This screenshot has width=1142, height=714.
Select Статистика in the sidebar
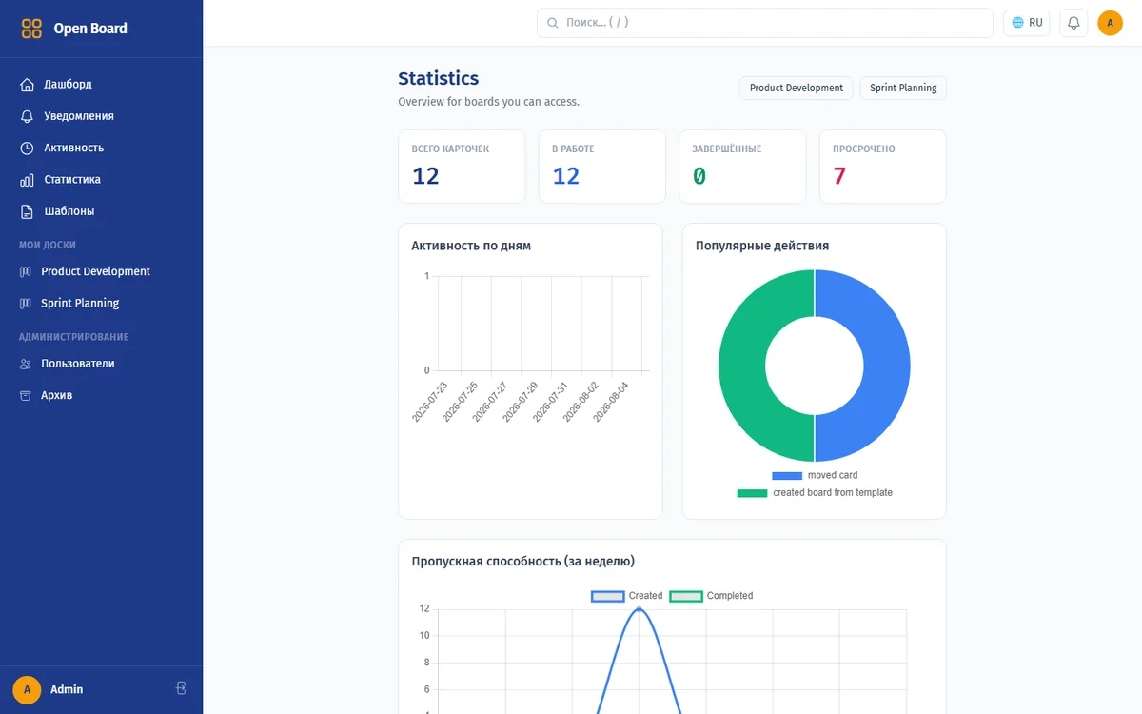(101, 180)
